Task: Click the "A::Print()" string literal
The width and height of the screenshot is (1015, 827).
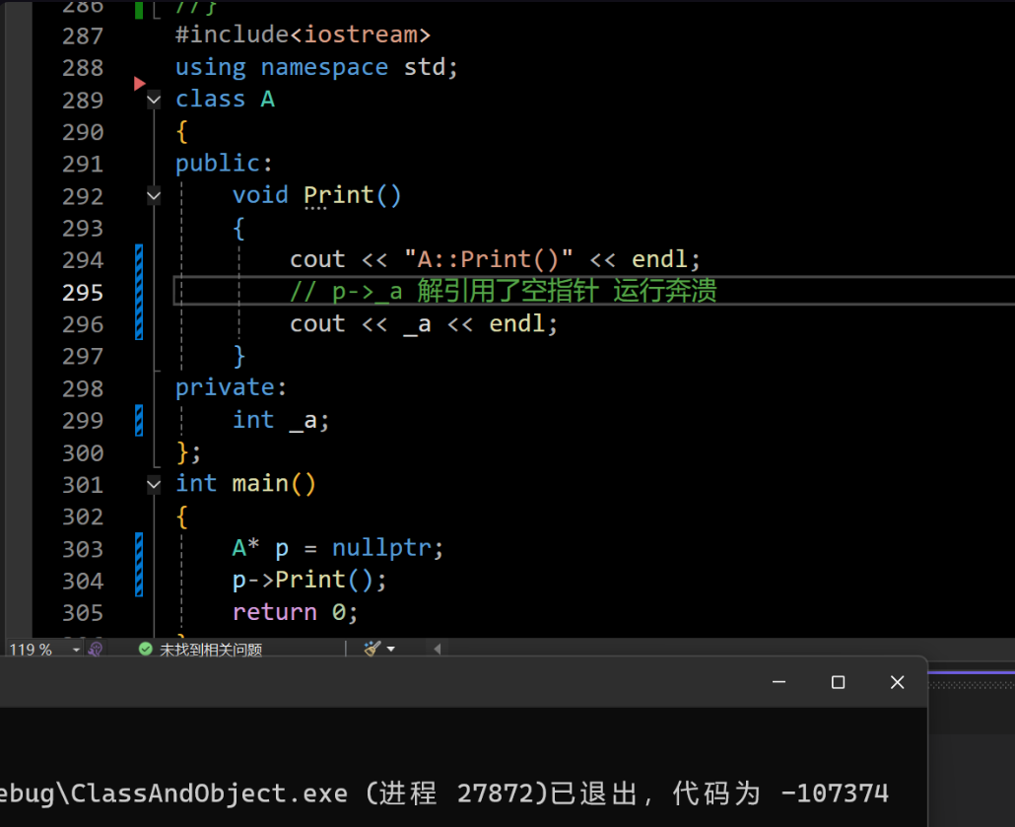Action: [x=489, y=259]
